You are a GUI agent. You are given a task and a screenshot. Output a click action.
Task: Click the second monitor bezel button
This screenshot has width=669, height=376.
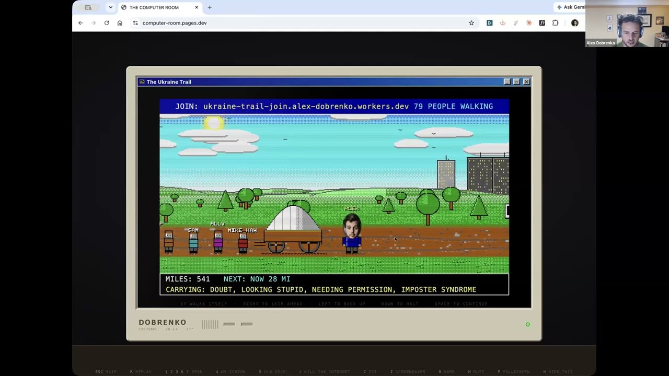click(247, 324)
